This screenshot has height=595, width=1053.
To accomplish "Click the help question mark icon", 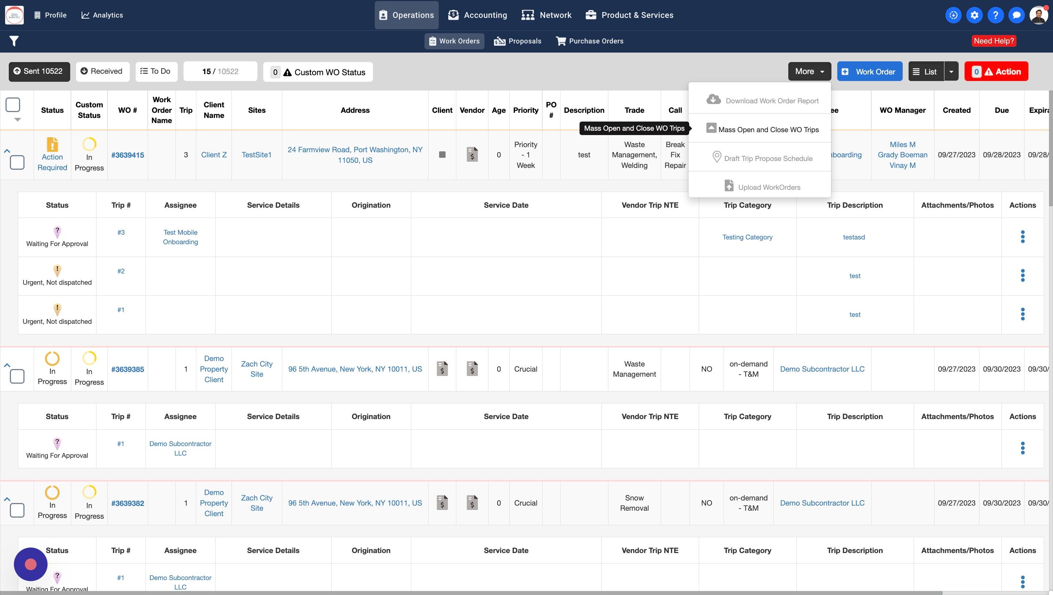I will click(995, 15).
